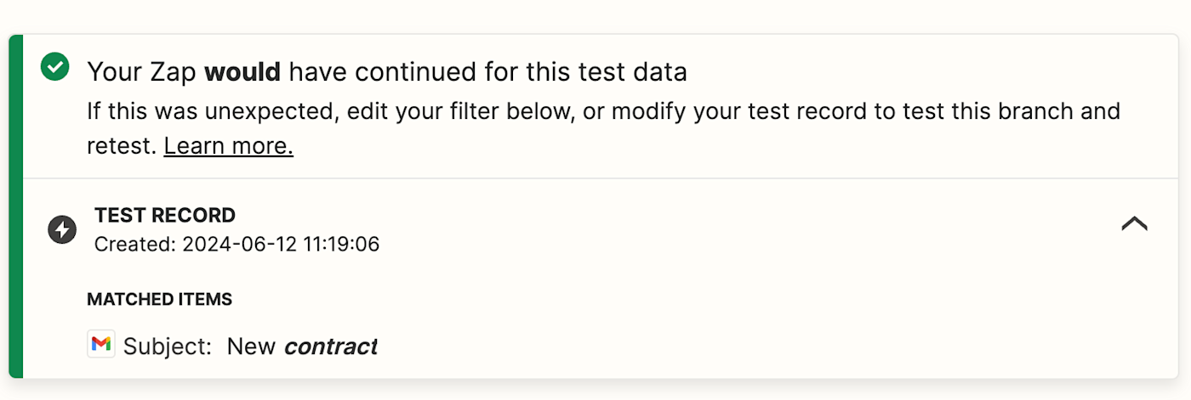Viewport: 1191px width, 400px height.
Task: Click the green success checkmark icon
Action: (55, 66)
